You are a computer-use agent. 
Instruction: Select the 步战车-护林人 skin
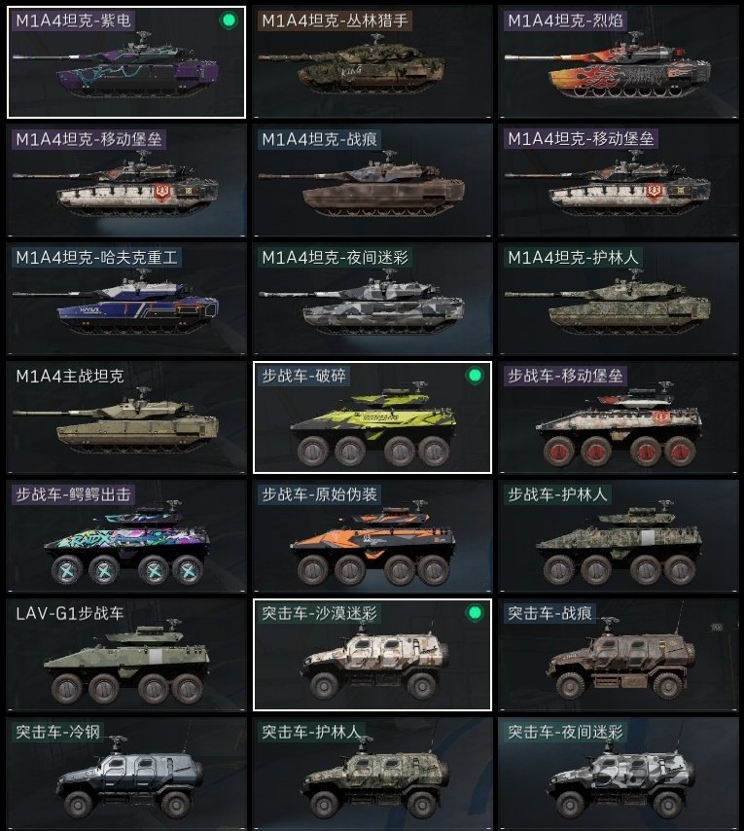click(618, 536)
